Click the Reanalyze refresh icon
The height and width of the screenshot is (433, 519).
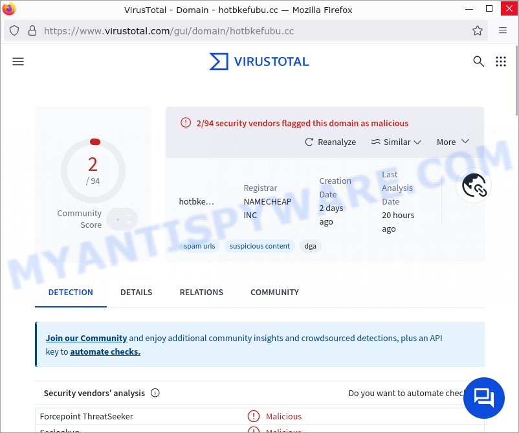coord(309,142)
